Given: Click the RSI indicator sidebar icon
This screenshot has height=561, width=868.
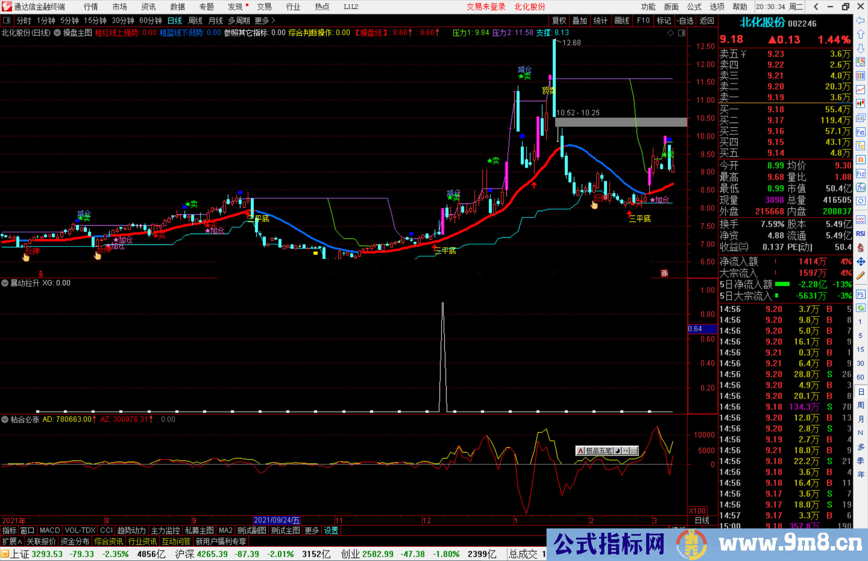Looking at the screenshot, I should tap(860, 234).
